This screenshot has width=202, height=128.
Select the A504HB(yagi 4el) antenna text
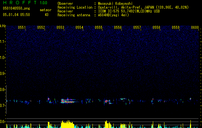(x=113, y=15)
